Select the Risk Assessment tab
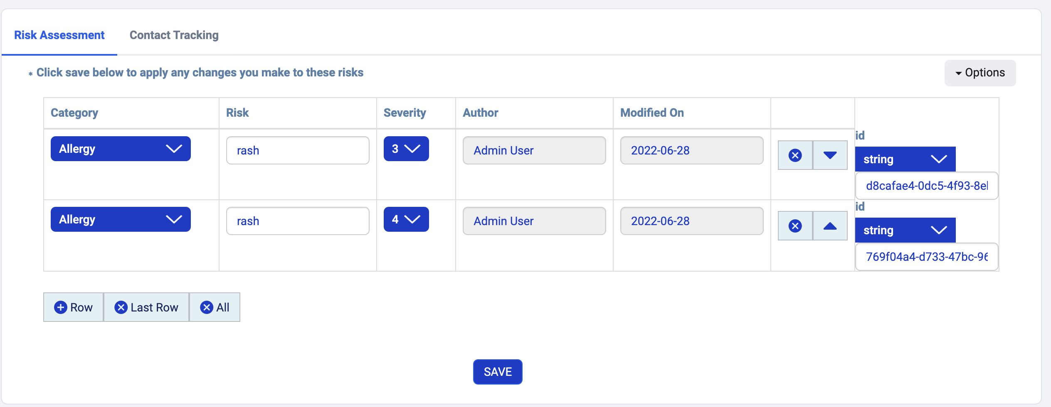The width and height of the screenshot is (1051, 407). coord(59,35)
